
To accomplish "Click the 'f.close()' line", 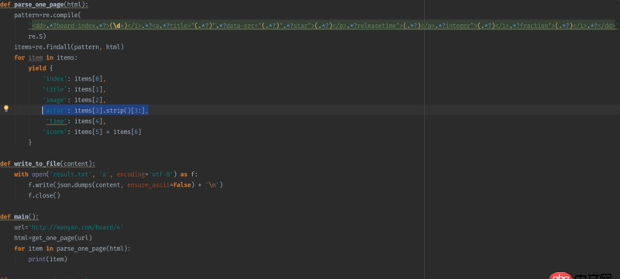I will coord(44,195).
